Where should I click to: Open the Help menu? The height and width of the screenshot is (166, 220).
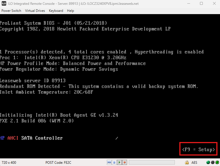[x=70, y=11]
